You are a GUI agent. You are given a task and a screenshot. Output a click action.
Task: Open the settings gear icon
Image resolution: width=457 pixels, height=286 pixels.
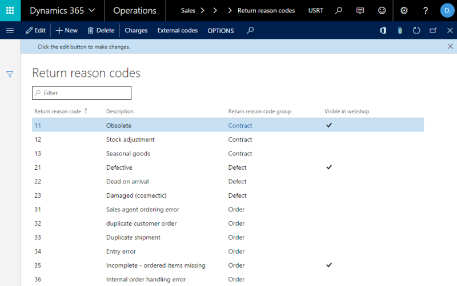[404, 11]
